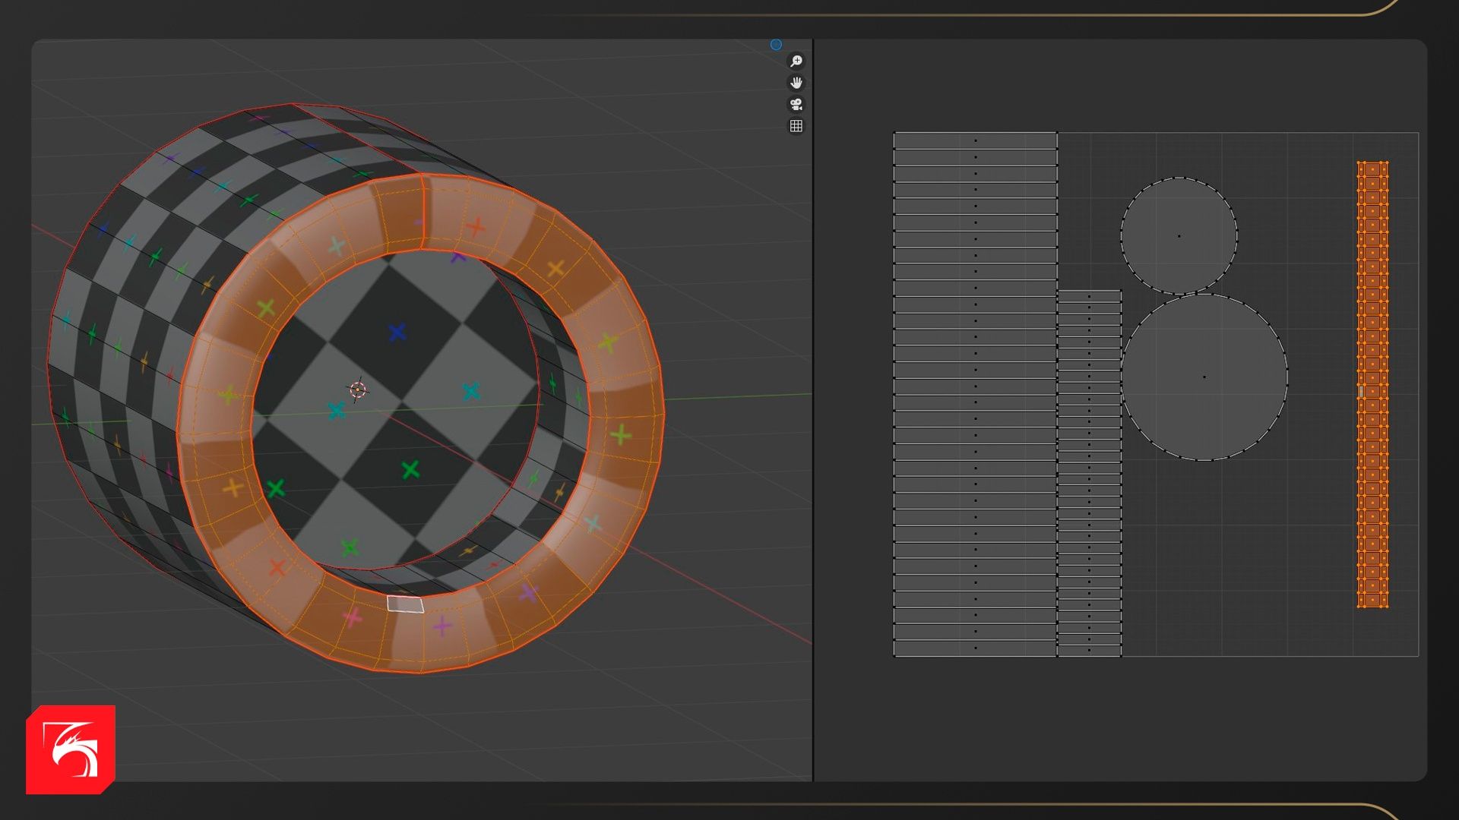The height and width of the screenshot is (820, 1459).
Task: Click the blue navigation gizmo circle
Action: 776,45
